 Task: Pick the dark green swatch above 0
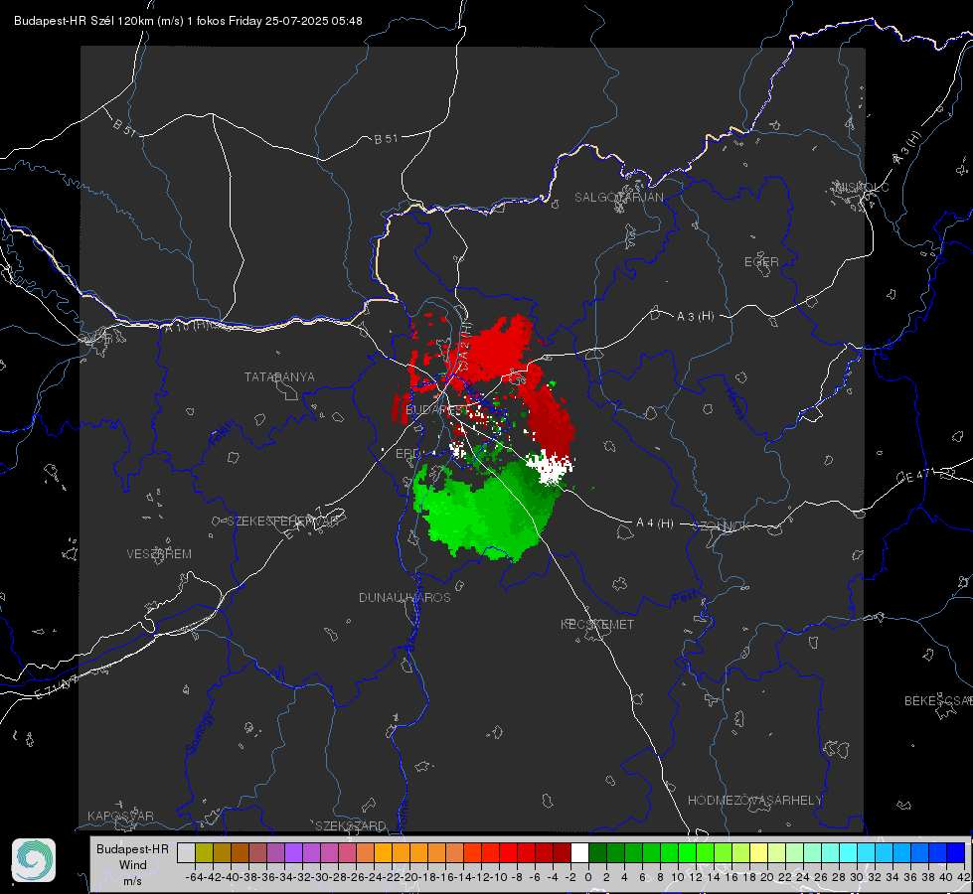click(597, 852)
